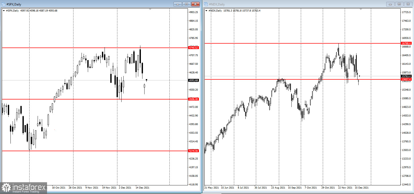414x194 pixels.
Task: Click NDX price scale value 16405.5
Action: [406, 55]
